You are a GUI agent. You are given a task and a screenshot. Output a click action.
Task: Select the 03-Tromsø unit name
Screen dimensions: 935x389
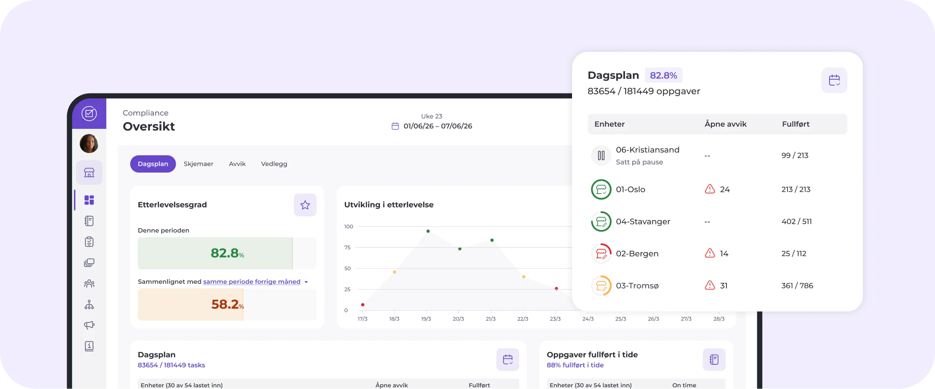(x=637, y=286)
